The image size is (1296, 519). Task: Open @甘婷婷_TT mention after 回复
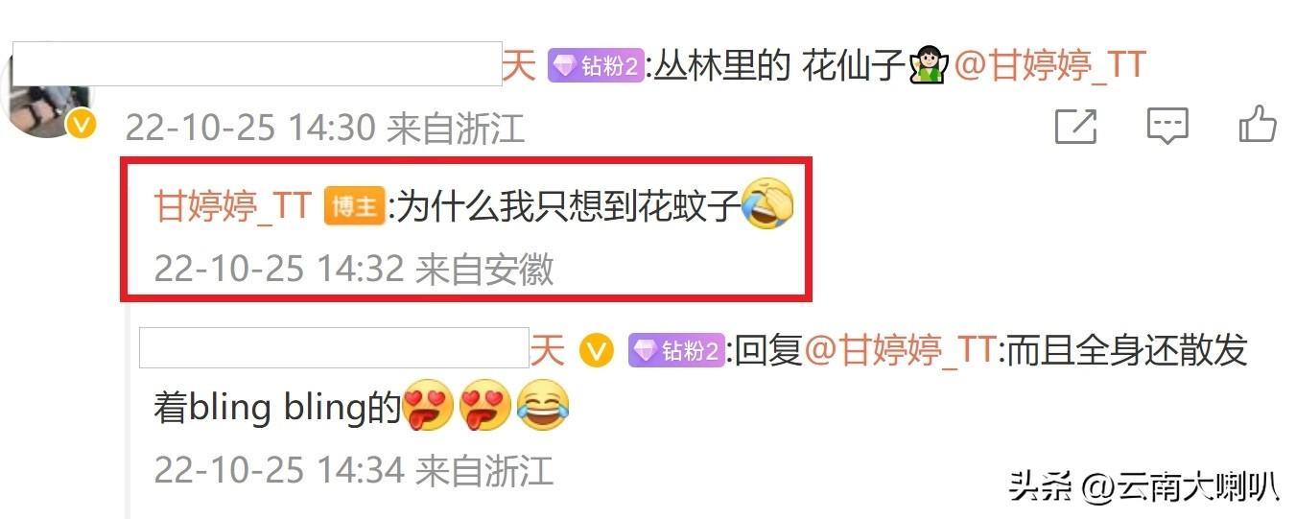tap(900, 351)
